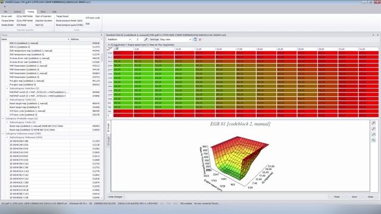Close the Symbol EGR 01 panel with its X icon

pyautogui.click(x=377, y=35)
